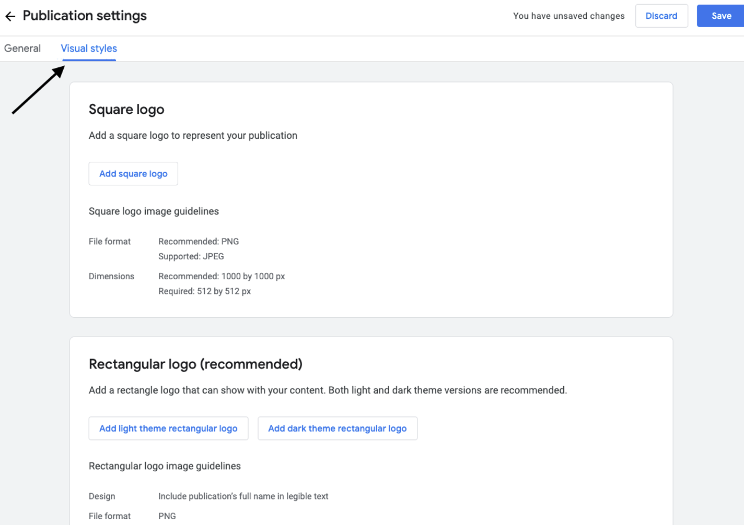Click the File format label under rectangular guidelines
Viewport: 744px width, 525px height.
tap(109, 516)
